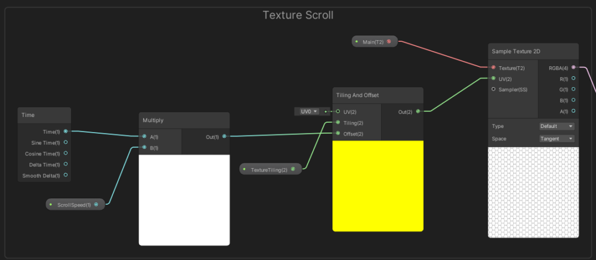Click the Smooth Delta(1) output port
Screen dimensions: 596x260
click(65, 175)
